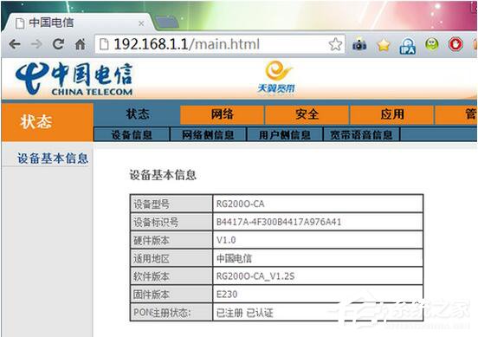Go to the browser home page

[x=81, y=44]
